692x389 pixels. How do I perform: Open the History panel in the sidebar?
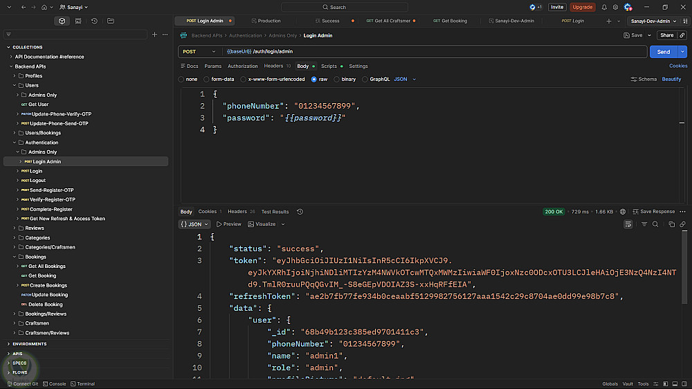[94, 21]
